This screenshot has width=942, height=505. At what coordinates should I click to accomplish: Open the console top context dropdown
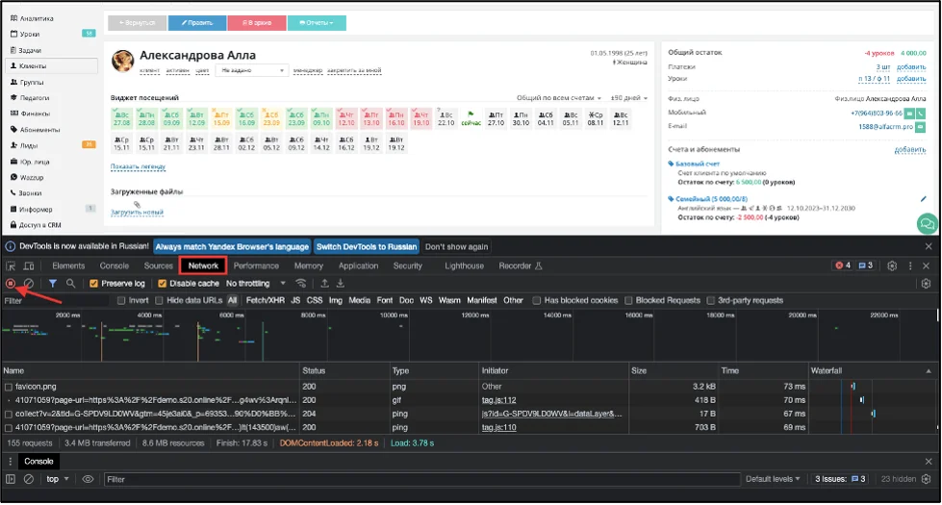(58, 479)
